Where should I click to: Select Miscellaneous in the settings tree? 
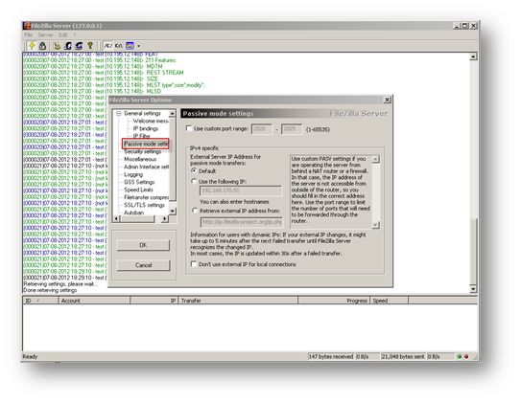click(140, 159)
